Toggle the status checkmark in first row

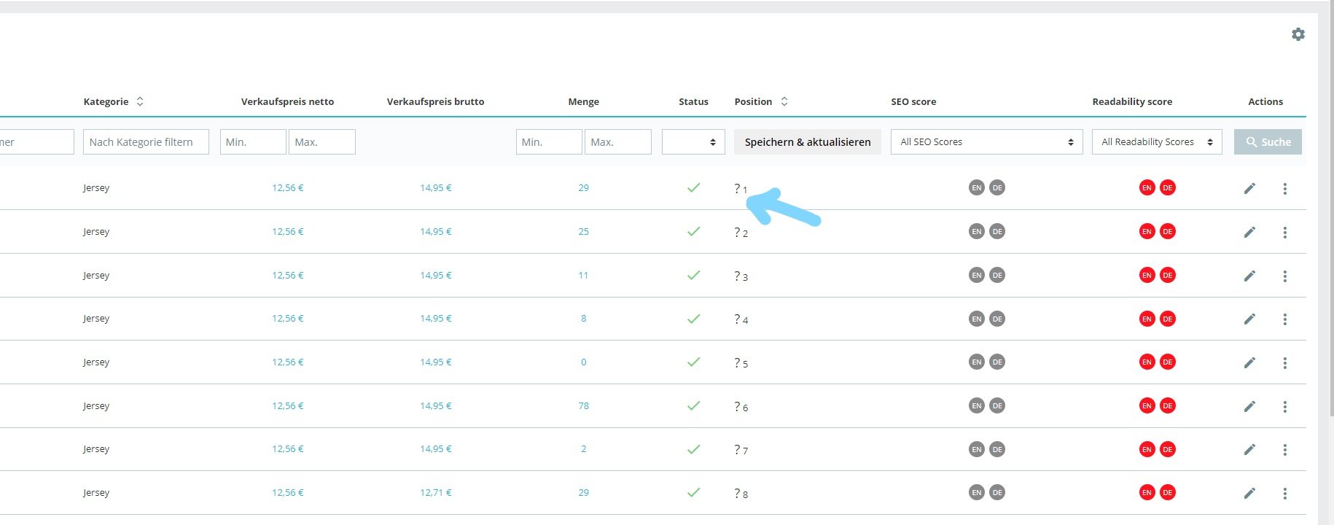pos(693,188)
